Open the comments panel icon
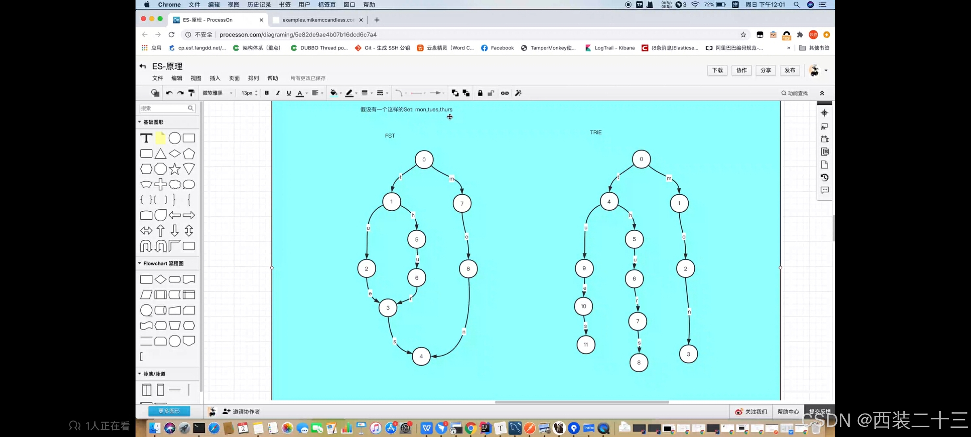The height and width of the screenshot is (437, 971). tap(824, 190)
